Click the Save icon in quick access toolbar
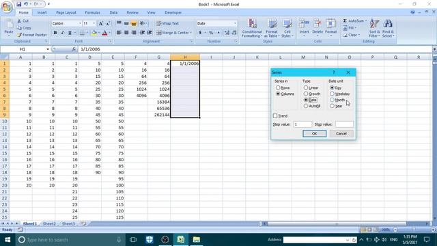Image resolution: width=437 pixels, height=246 pixels. pos(18,4)
